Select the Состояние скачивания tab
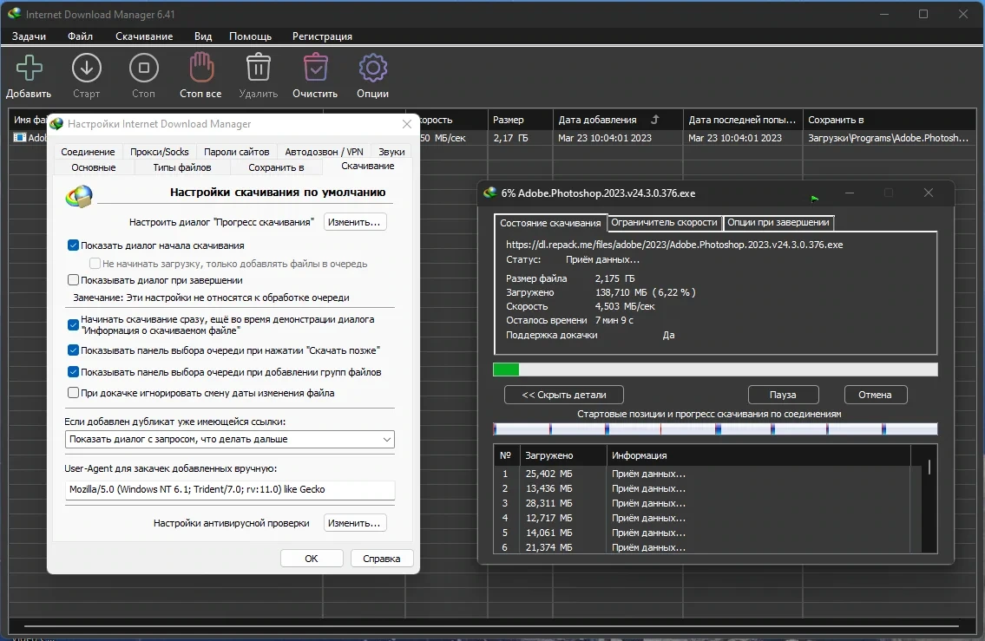This screenshot has height=641, width=985. pyautogui.click(x=550, y=223)
